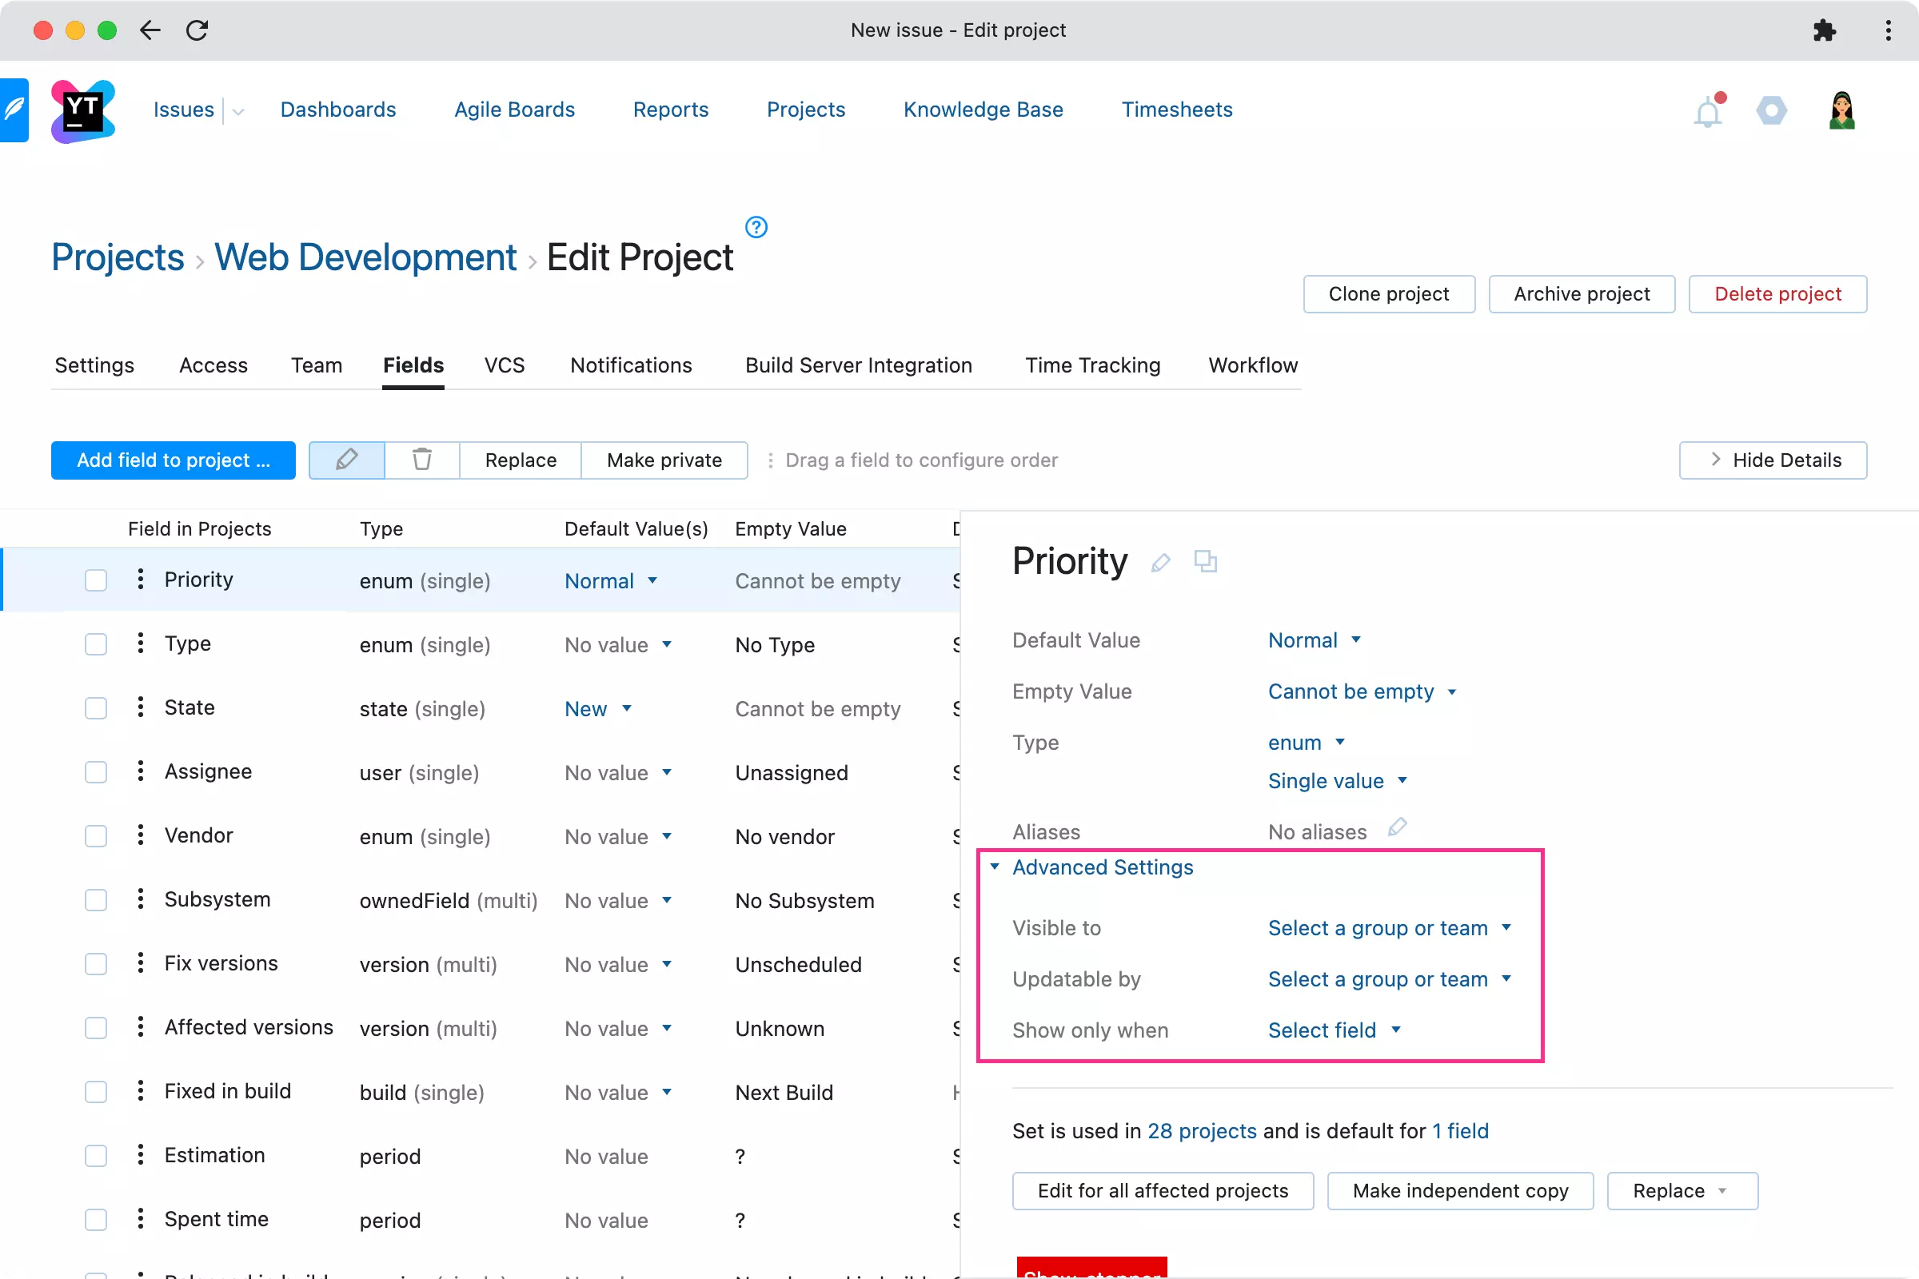Click Make independent copy button
The image size is (1919, 1279).
(x=1461, y=1191)
